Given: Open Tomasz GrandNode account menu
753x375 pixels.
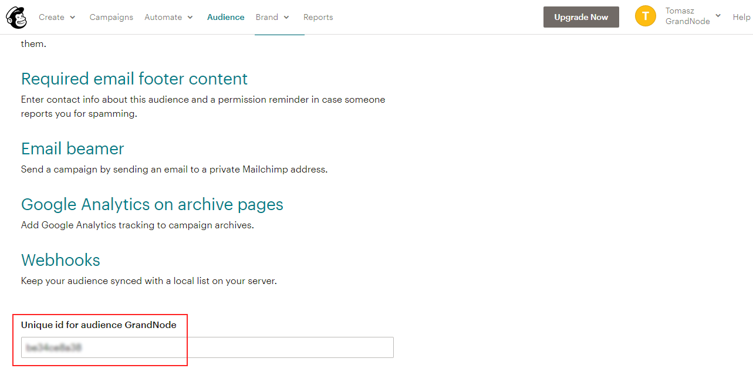Looking at the screenshot, I should (x=693, y=16).
